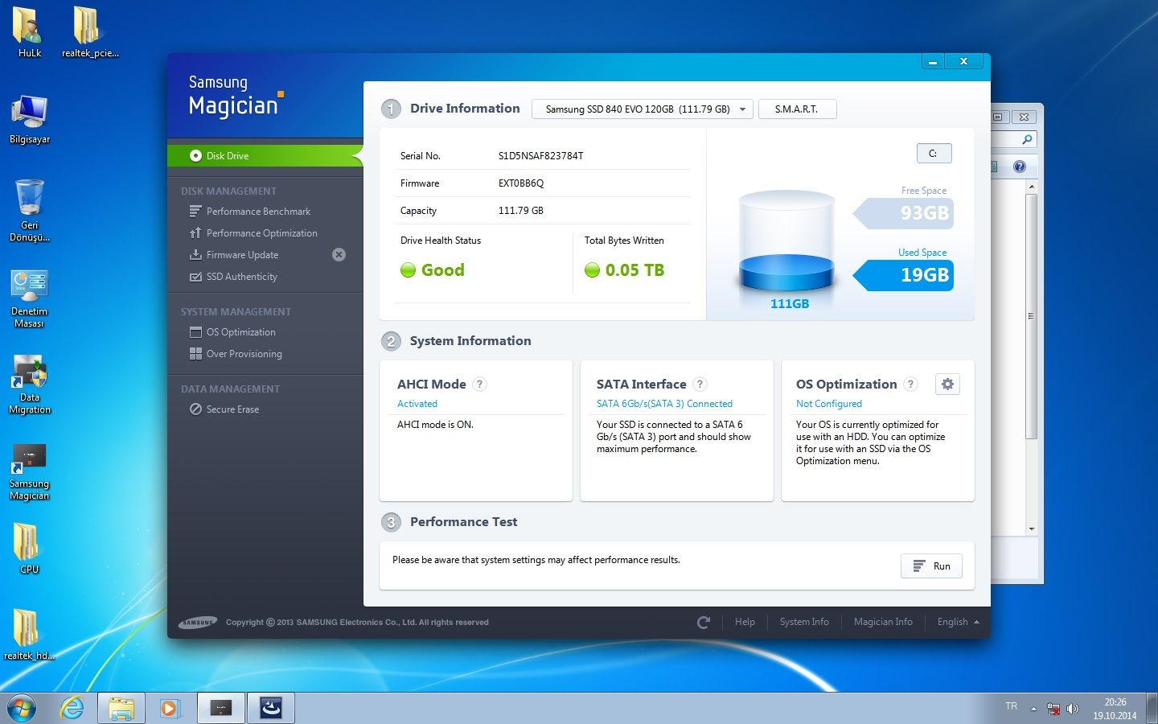Click the X icon beside Firmware Update
This screenshot has width=1158, height=724.
coord(339,255)
